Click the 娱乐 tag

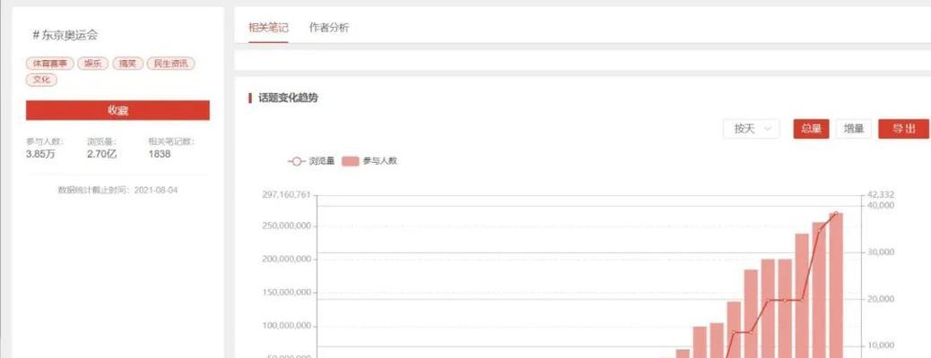pos(92,64)
